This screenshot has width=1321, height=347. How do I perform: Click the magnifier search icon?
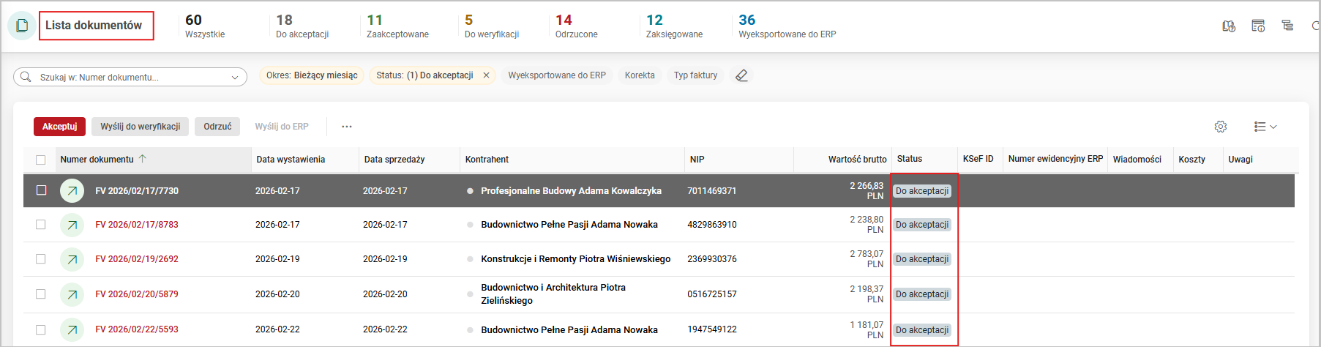(x=26, y=77)
